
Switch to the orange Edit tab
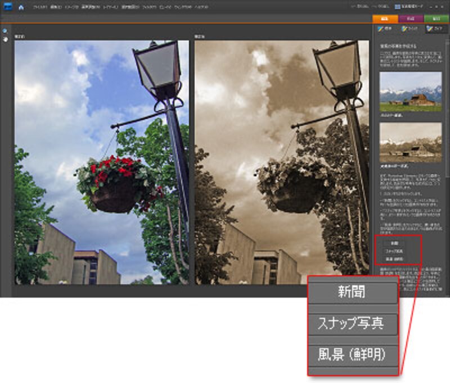[x=385, y=19]
